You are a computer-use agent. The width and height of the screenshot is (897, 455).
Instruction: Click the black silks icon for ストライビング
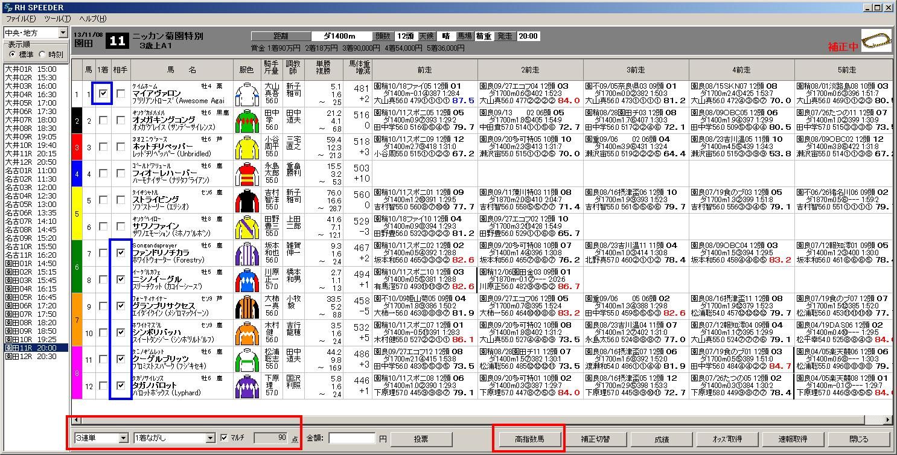point(247,200)
